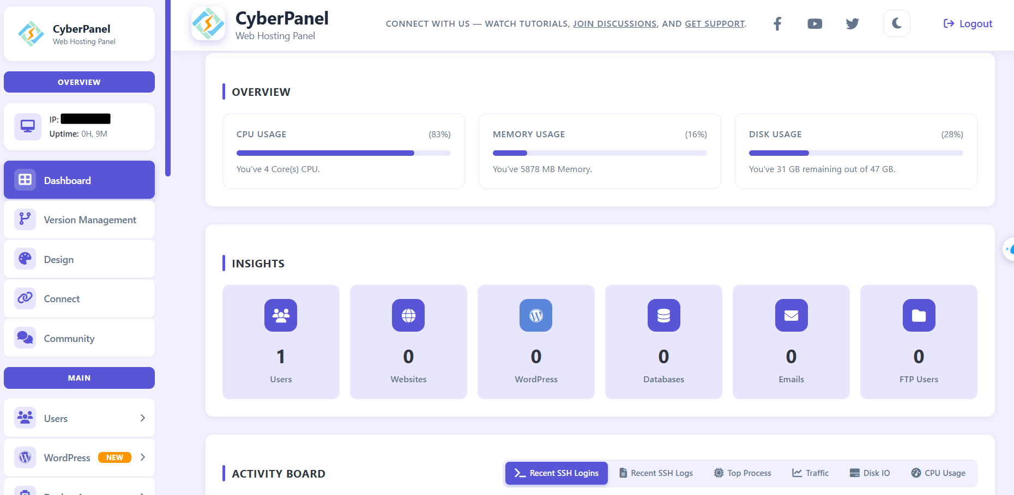Viewport: 1014px width, 495px height.
Task: Toggle dark mode with moon icon
Action: (x=896, y=23)
